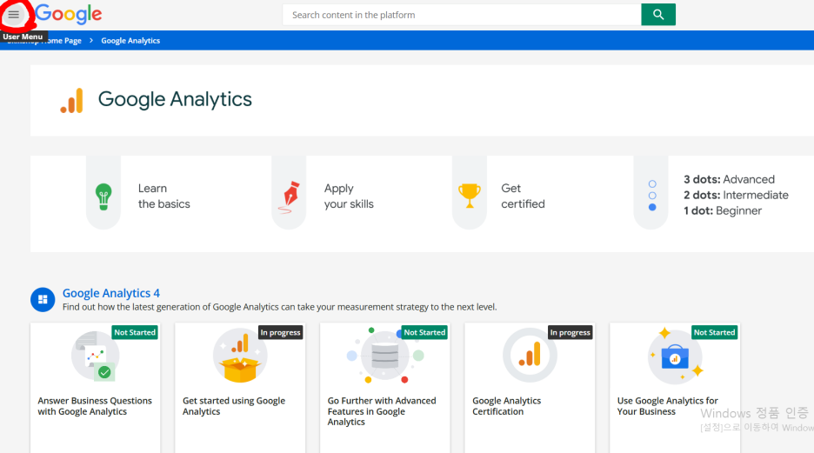Open the Home Page breadcrumb link
Image resolution: width=814 pixels, height=453 pixels.
[x=44, y=41]
